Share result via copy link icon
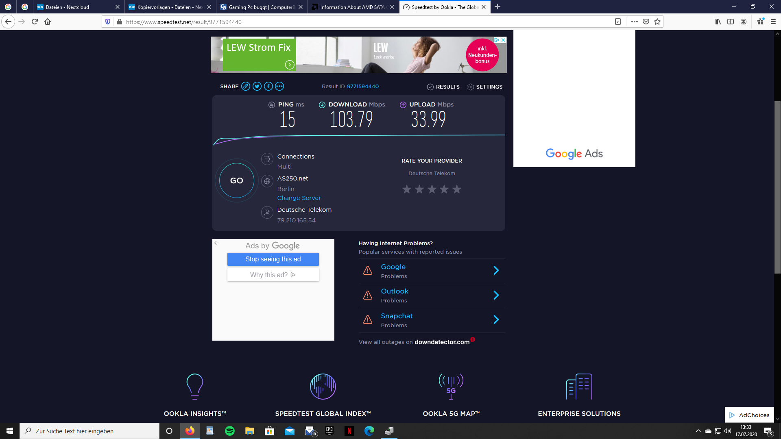The height and width of the screenshot is (439, 781). click(x=245, y=86)
